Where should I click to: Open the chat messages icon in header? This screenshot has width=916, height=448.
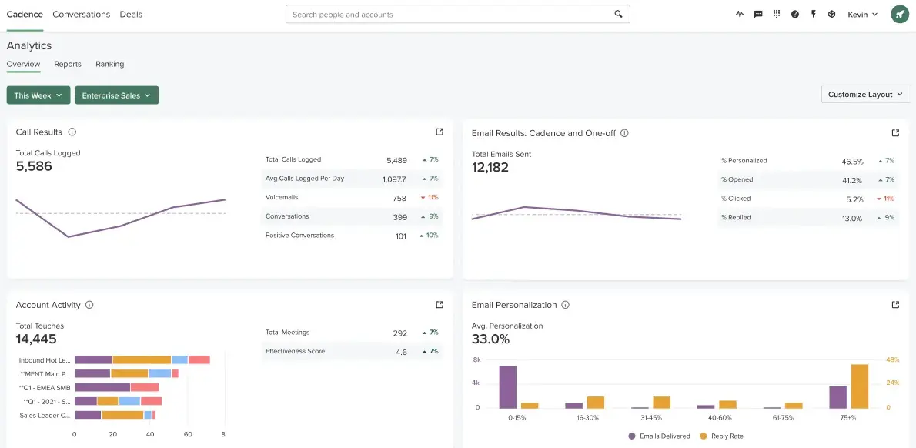coord(758,15)
